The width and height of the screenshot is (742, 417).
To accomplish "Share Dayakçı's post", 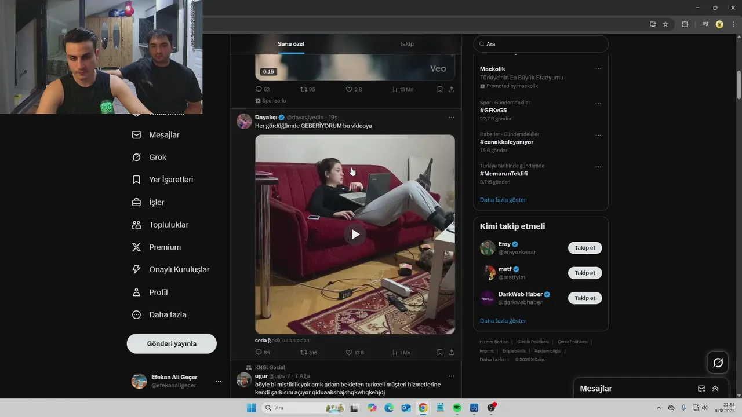I will coord(452,352).
